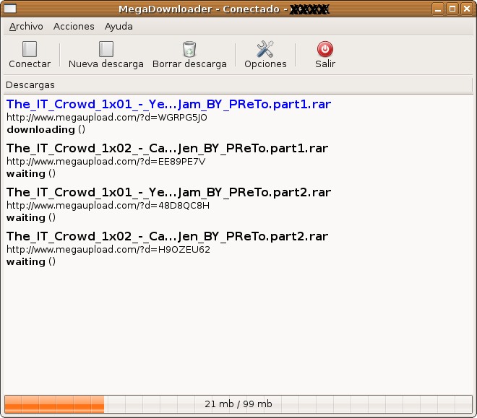Click the 'downloading ()' status text
The height and width of the screenshot is (418, 477).
[46, 130]
